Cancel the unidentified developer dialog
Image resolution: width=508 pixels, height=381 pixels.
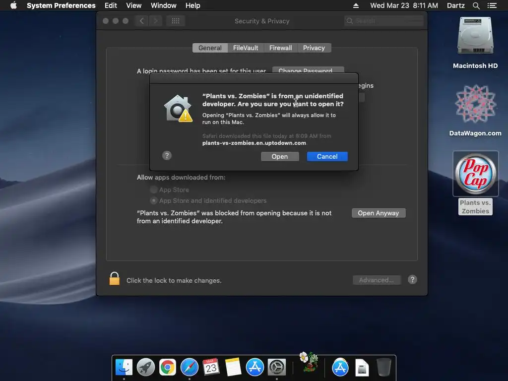(327, 156)
